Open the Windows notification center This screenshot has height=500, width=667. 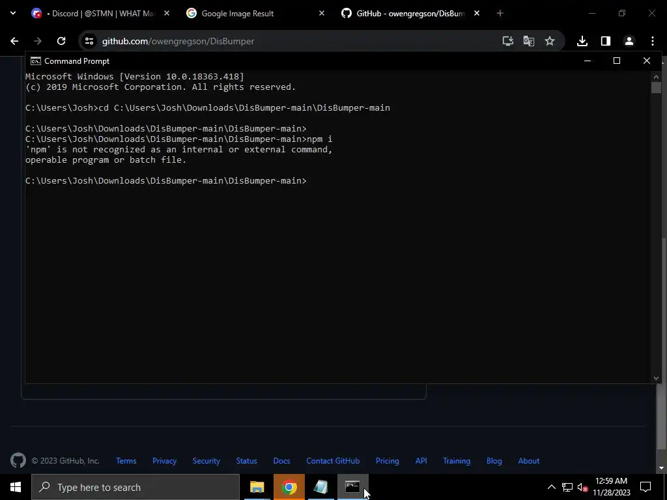[646, 487]
